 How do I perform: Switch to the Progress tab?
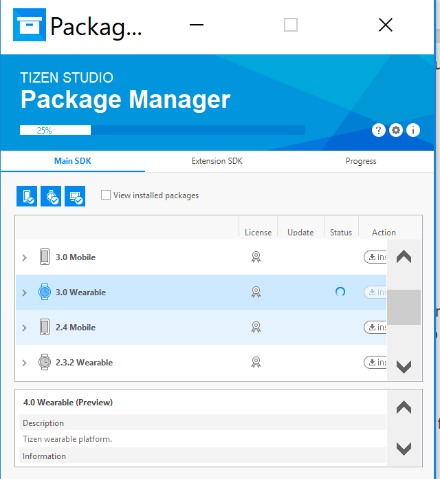pyautogui.click(x=361, y=161)
